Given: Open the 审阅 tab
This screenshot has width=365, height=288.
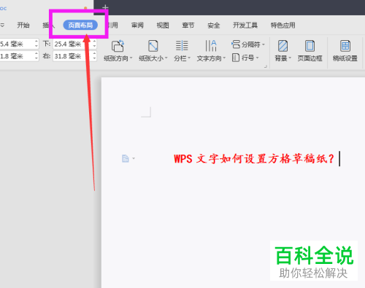Looking at the screenshot, I should tap(137, 25).
